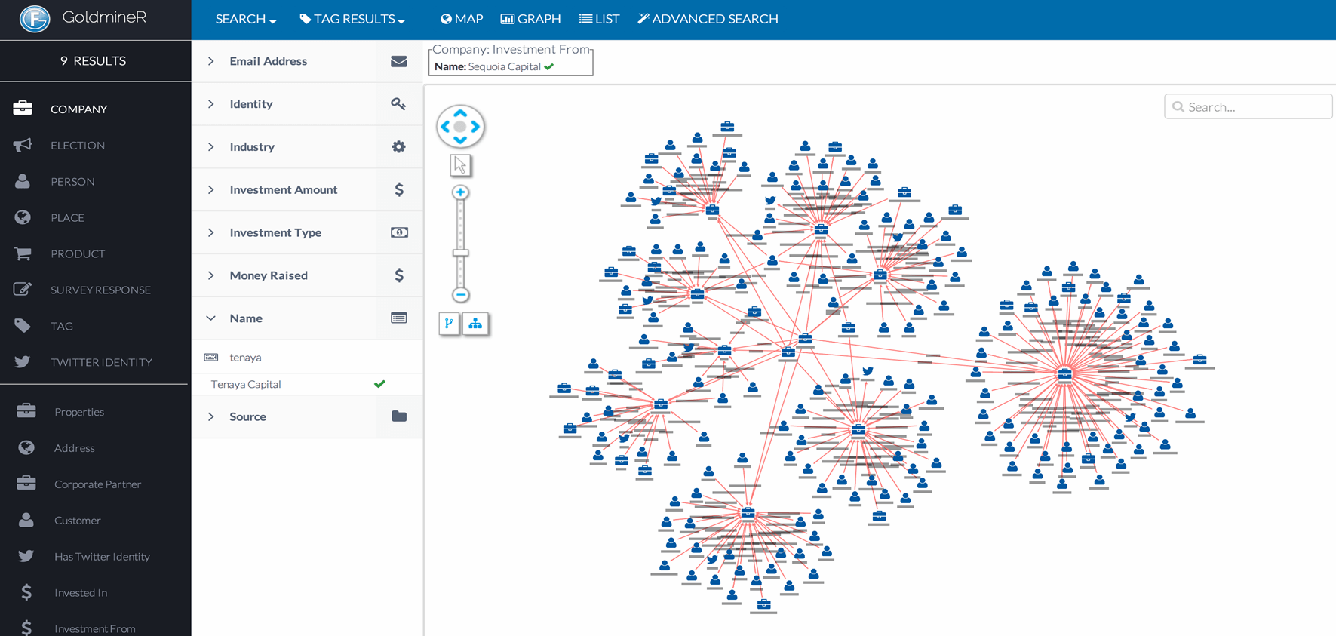This screenshot has width=1336, height=636.
Task: Click the Source folder icon
Action: 398,416
